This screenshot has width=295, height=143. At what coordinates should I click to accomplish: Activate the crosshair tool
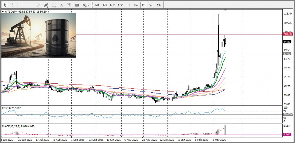click(x=13, y=5)
